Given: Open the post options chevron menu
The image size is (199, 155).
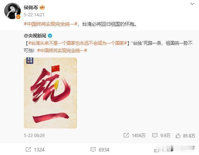Looking at the screenshot, I should [192, 4].
